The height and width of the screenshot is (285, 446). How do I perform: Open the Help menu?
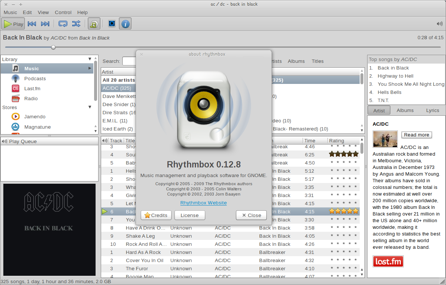pyautogui.click(x=83, y=12)
